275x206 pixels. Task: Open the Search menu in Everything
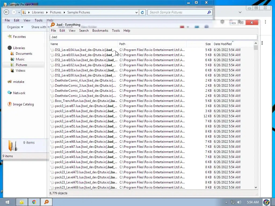click(x=84, y=31)
